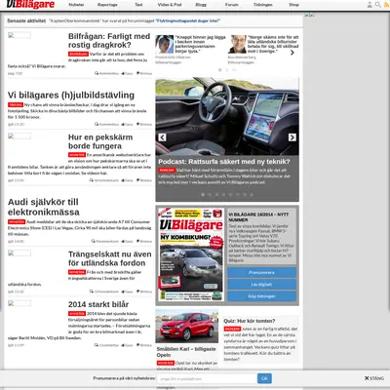
Task: Comment on the 'Farligt med rostig dragkrok' article
Action: pyautogui.click(x=106, y=73)
